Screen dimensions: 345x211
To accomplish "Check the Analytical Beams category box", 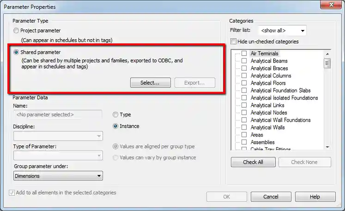I will [x=244, y=61].
